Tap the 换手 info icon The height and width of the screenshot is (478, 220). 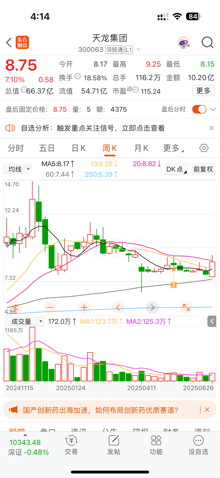pos(78,76)
